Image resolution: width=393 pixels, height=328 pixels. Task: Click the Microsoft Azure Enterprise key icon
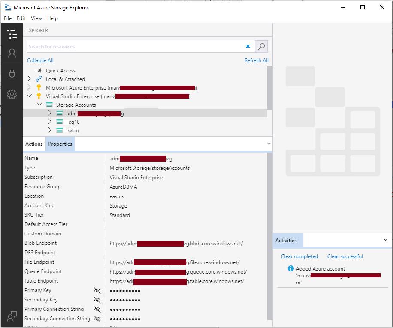[x=39, y=87]
